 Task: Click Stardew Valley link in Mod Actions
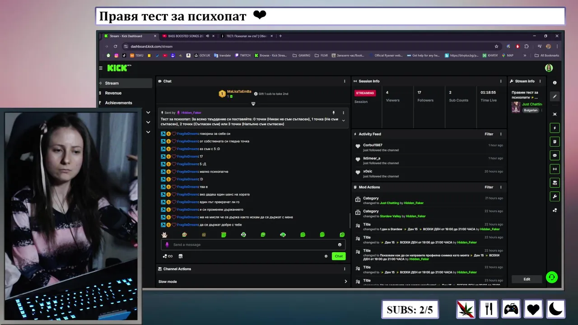click(390, 216)
